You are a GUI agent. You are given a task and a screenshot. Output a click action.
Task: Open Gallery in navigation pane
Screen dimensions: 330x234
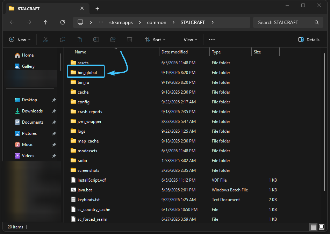[x=24, y=66]
